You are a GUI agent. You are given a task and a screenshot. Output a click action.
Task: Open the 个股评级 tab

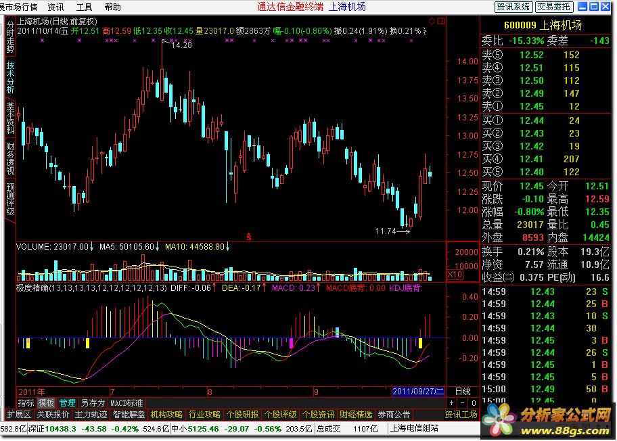(x=280, y=415)
